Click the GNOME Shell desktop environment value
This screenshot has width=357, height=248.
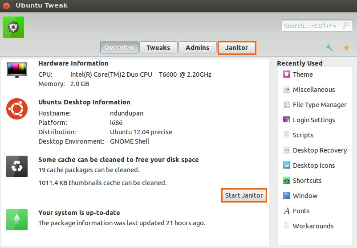click(x=130, y=141)
